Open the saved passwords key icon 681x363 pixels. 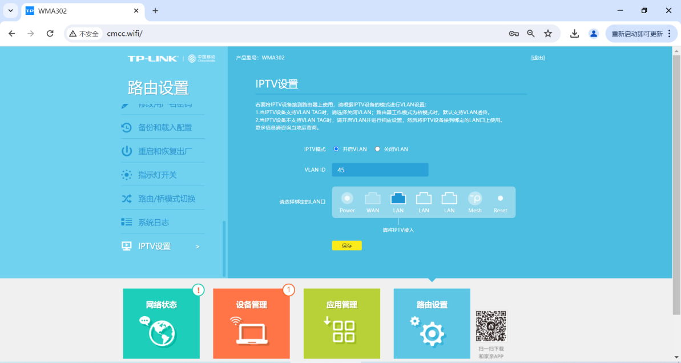click(x=514, y=34)
